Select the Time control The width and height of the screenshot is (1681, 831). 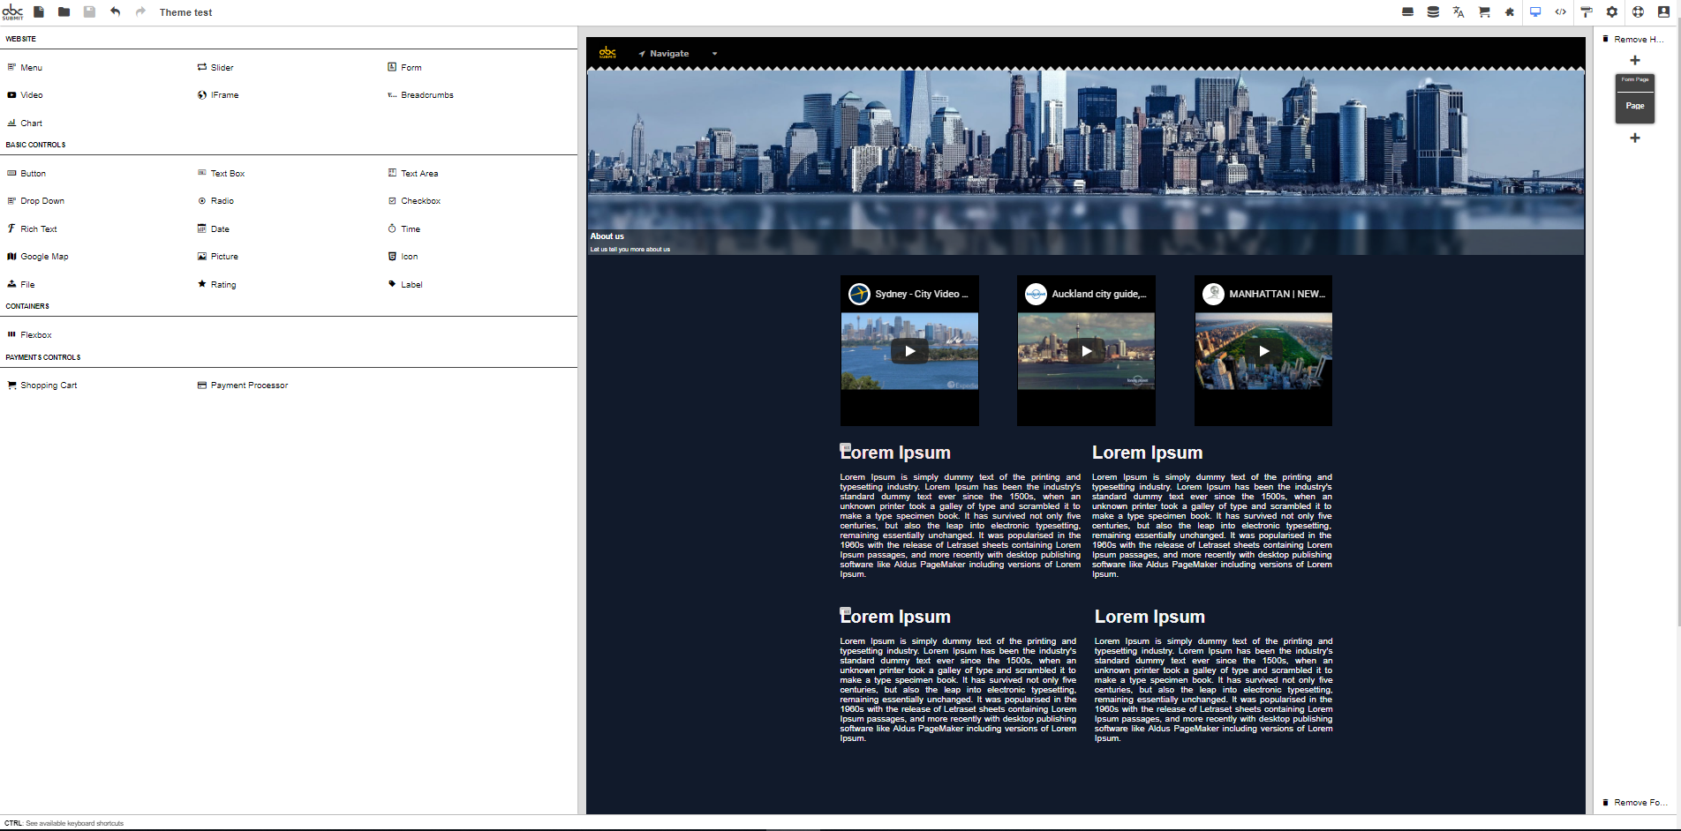[404, 228]
